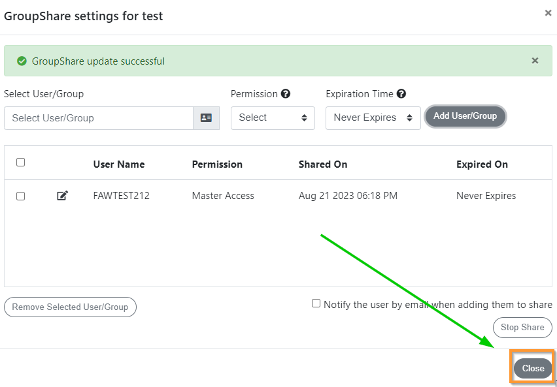Toggle the select-all checkbox in table header

(21, 162)
